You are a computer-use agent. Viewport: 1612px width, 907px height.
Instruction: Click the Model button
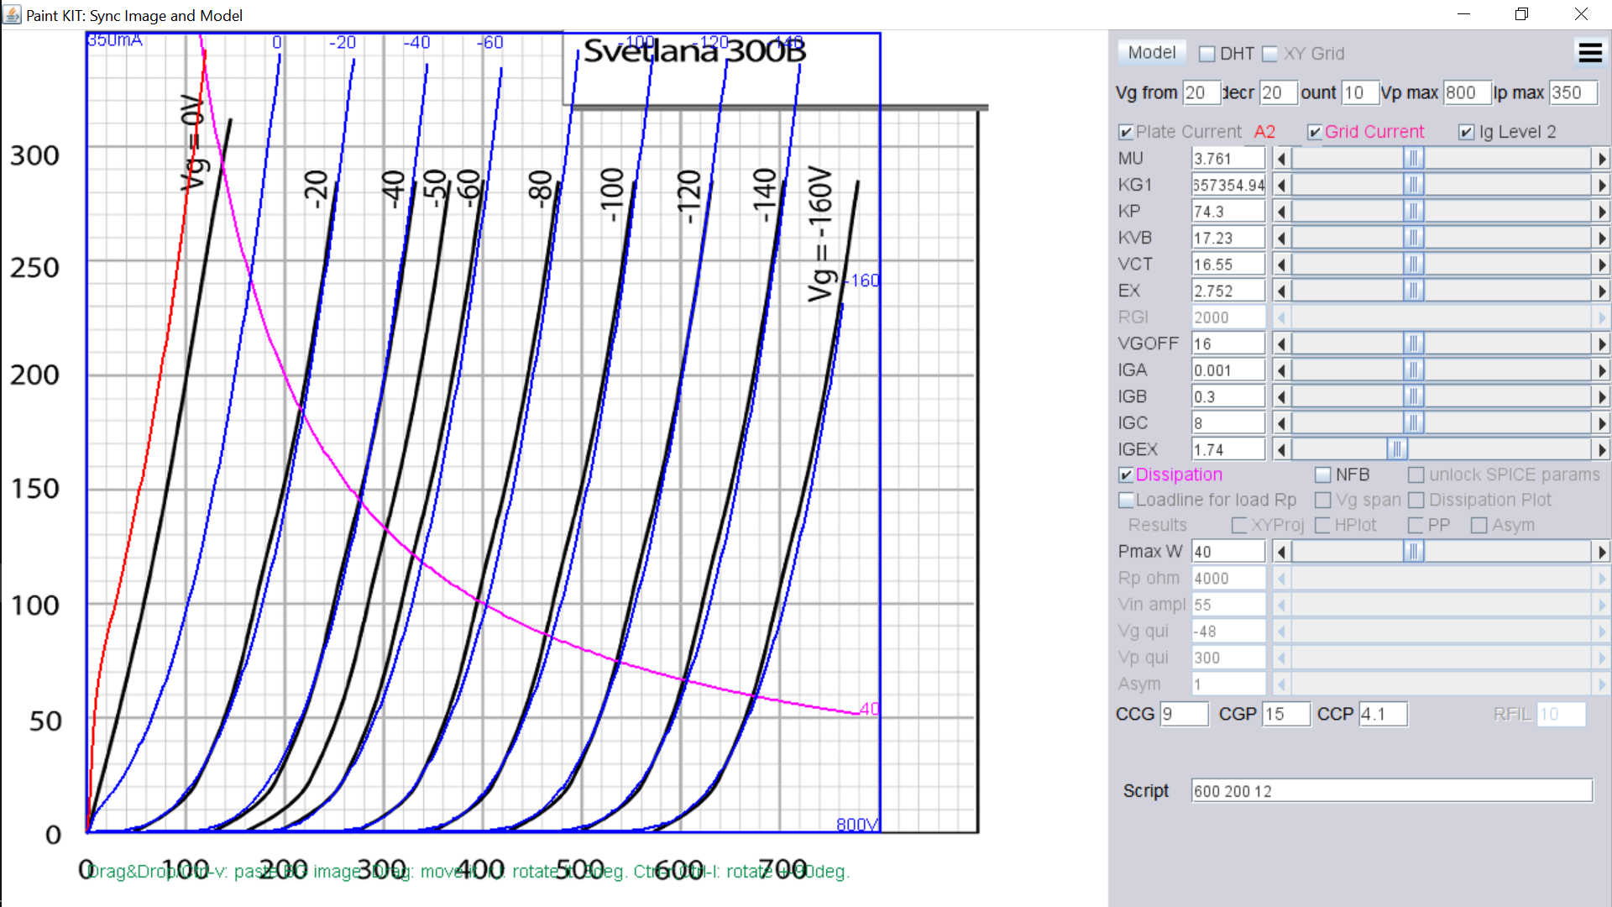(x=1152, y=52)
